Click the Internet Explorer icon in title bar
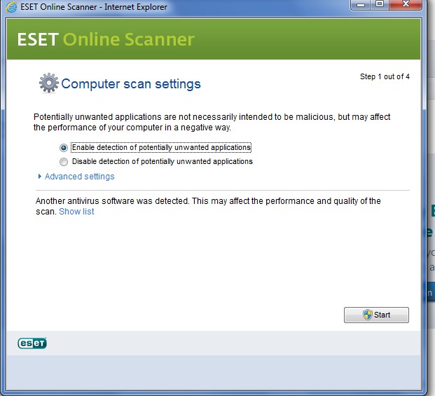The image size is (435, 396). click(11, 7)
